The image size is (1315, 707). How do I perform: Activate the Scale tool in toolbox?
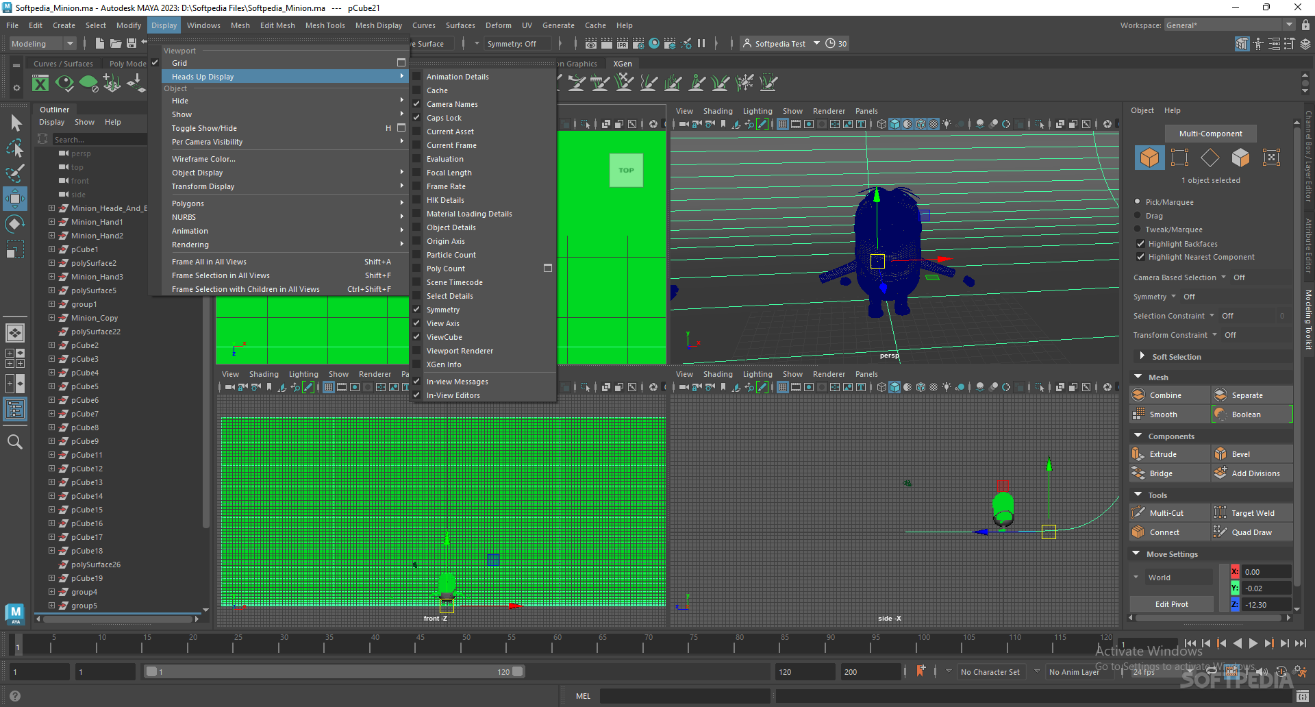pyautogui.click(x=15, y=249)
